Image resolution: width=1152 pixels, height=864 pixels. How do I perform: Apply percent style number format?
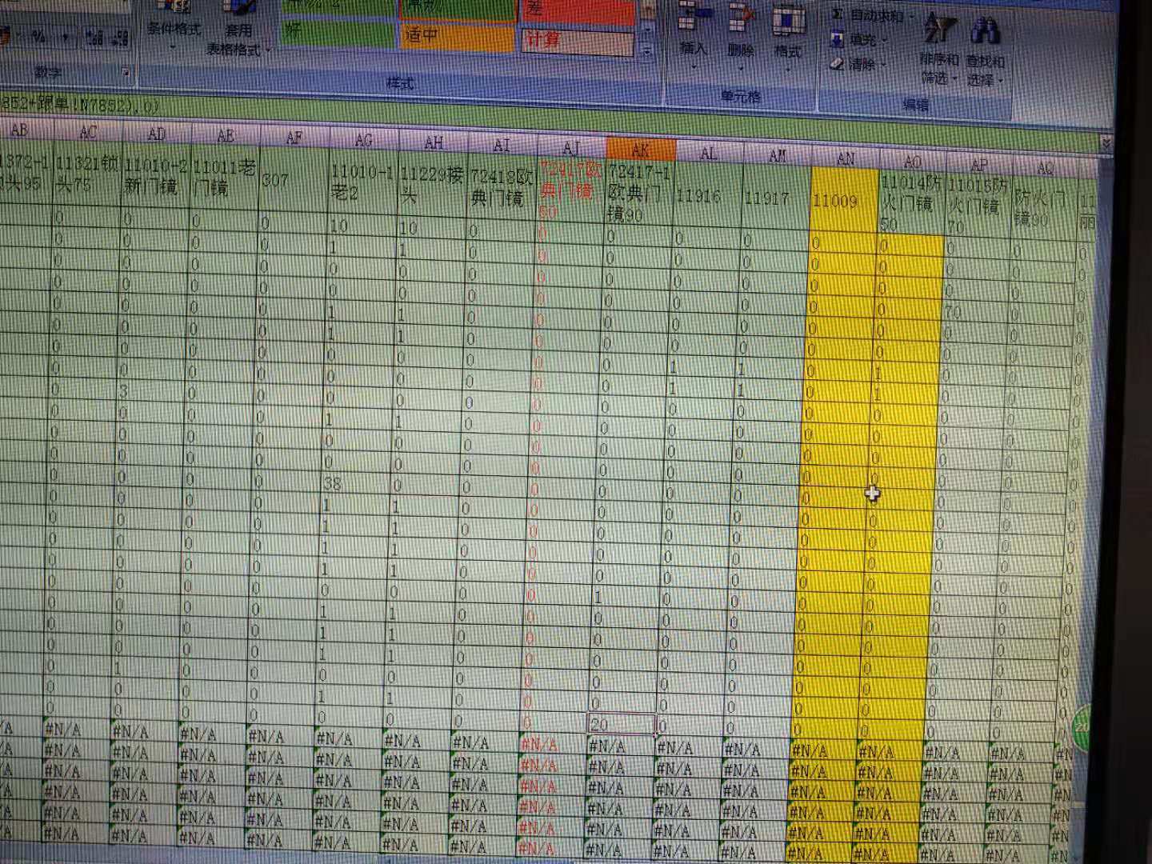click(x=38, y=36)
